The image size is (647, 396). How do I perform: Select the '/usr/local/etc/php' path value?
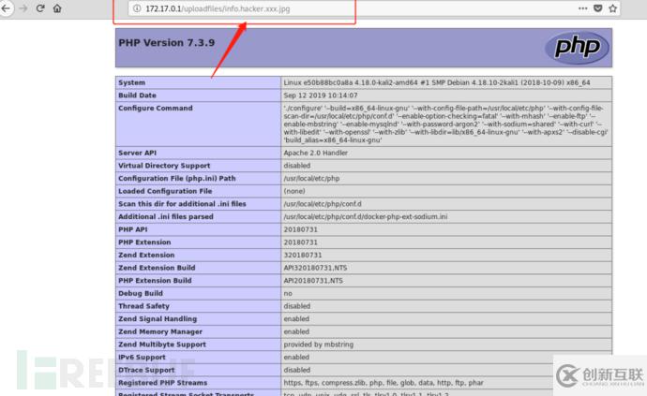point(311,179)
